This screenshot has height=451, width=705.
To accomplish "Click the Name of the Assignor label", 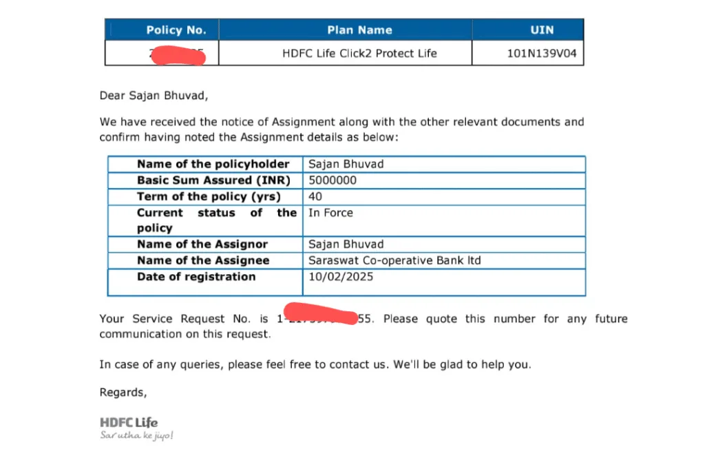I will coord(202,244).
